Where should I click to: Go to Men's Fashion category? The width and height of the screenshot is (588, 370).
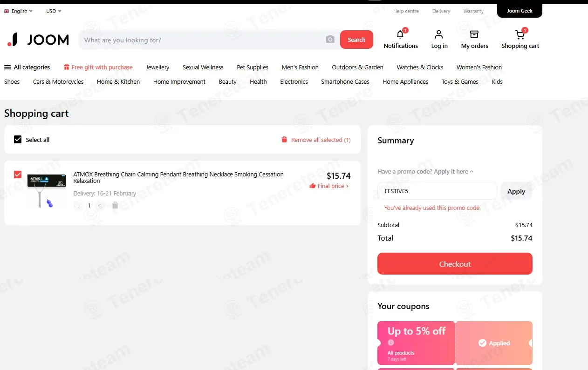click(x=300, y=67)
